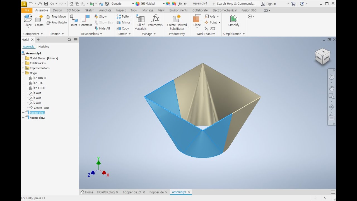Click the ViewCube FRONT face
Image resolution: width=357 pixels, height=201 pixels.
(319, 59)
